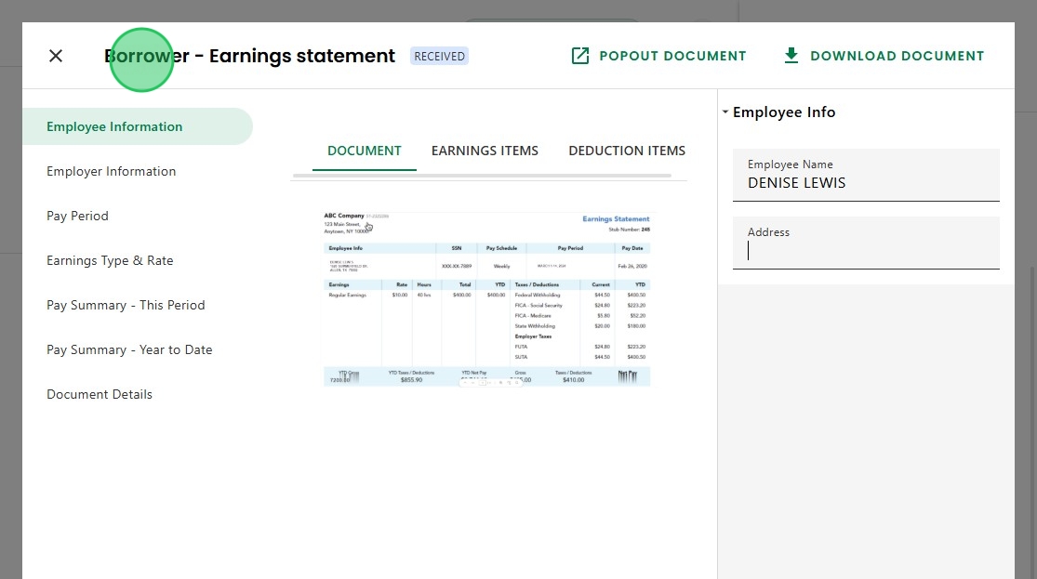Click the earnings statement document preview

tap(486, 298)
